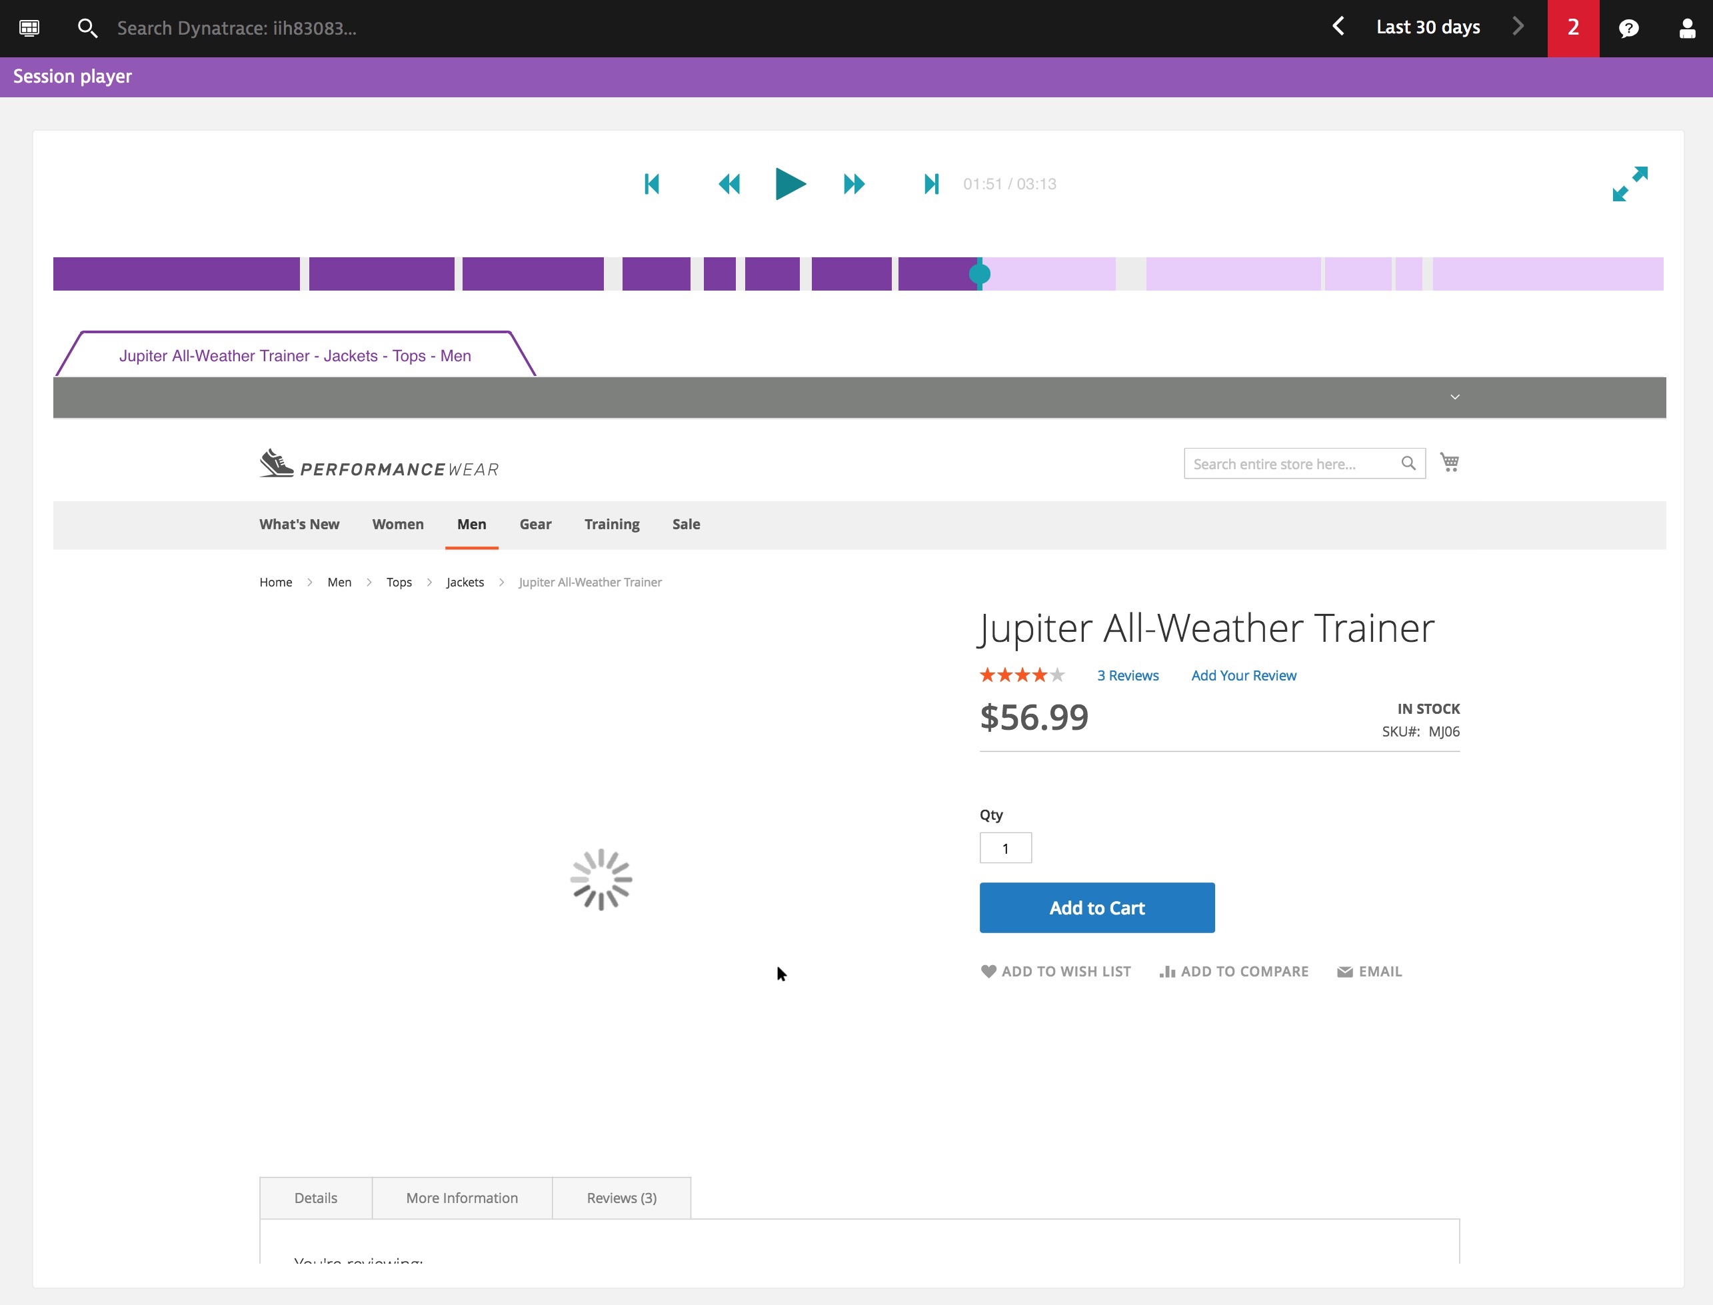
Task: Open the What's New menu
Action: (x=299, y=525)
